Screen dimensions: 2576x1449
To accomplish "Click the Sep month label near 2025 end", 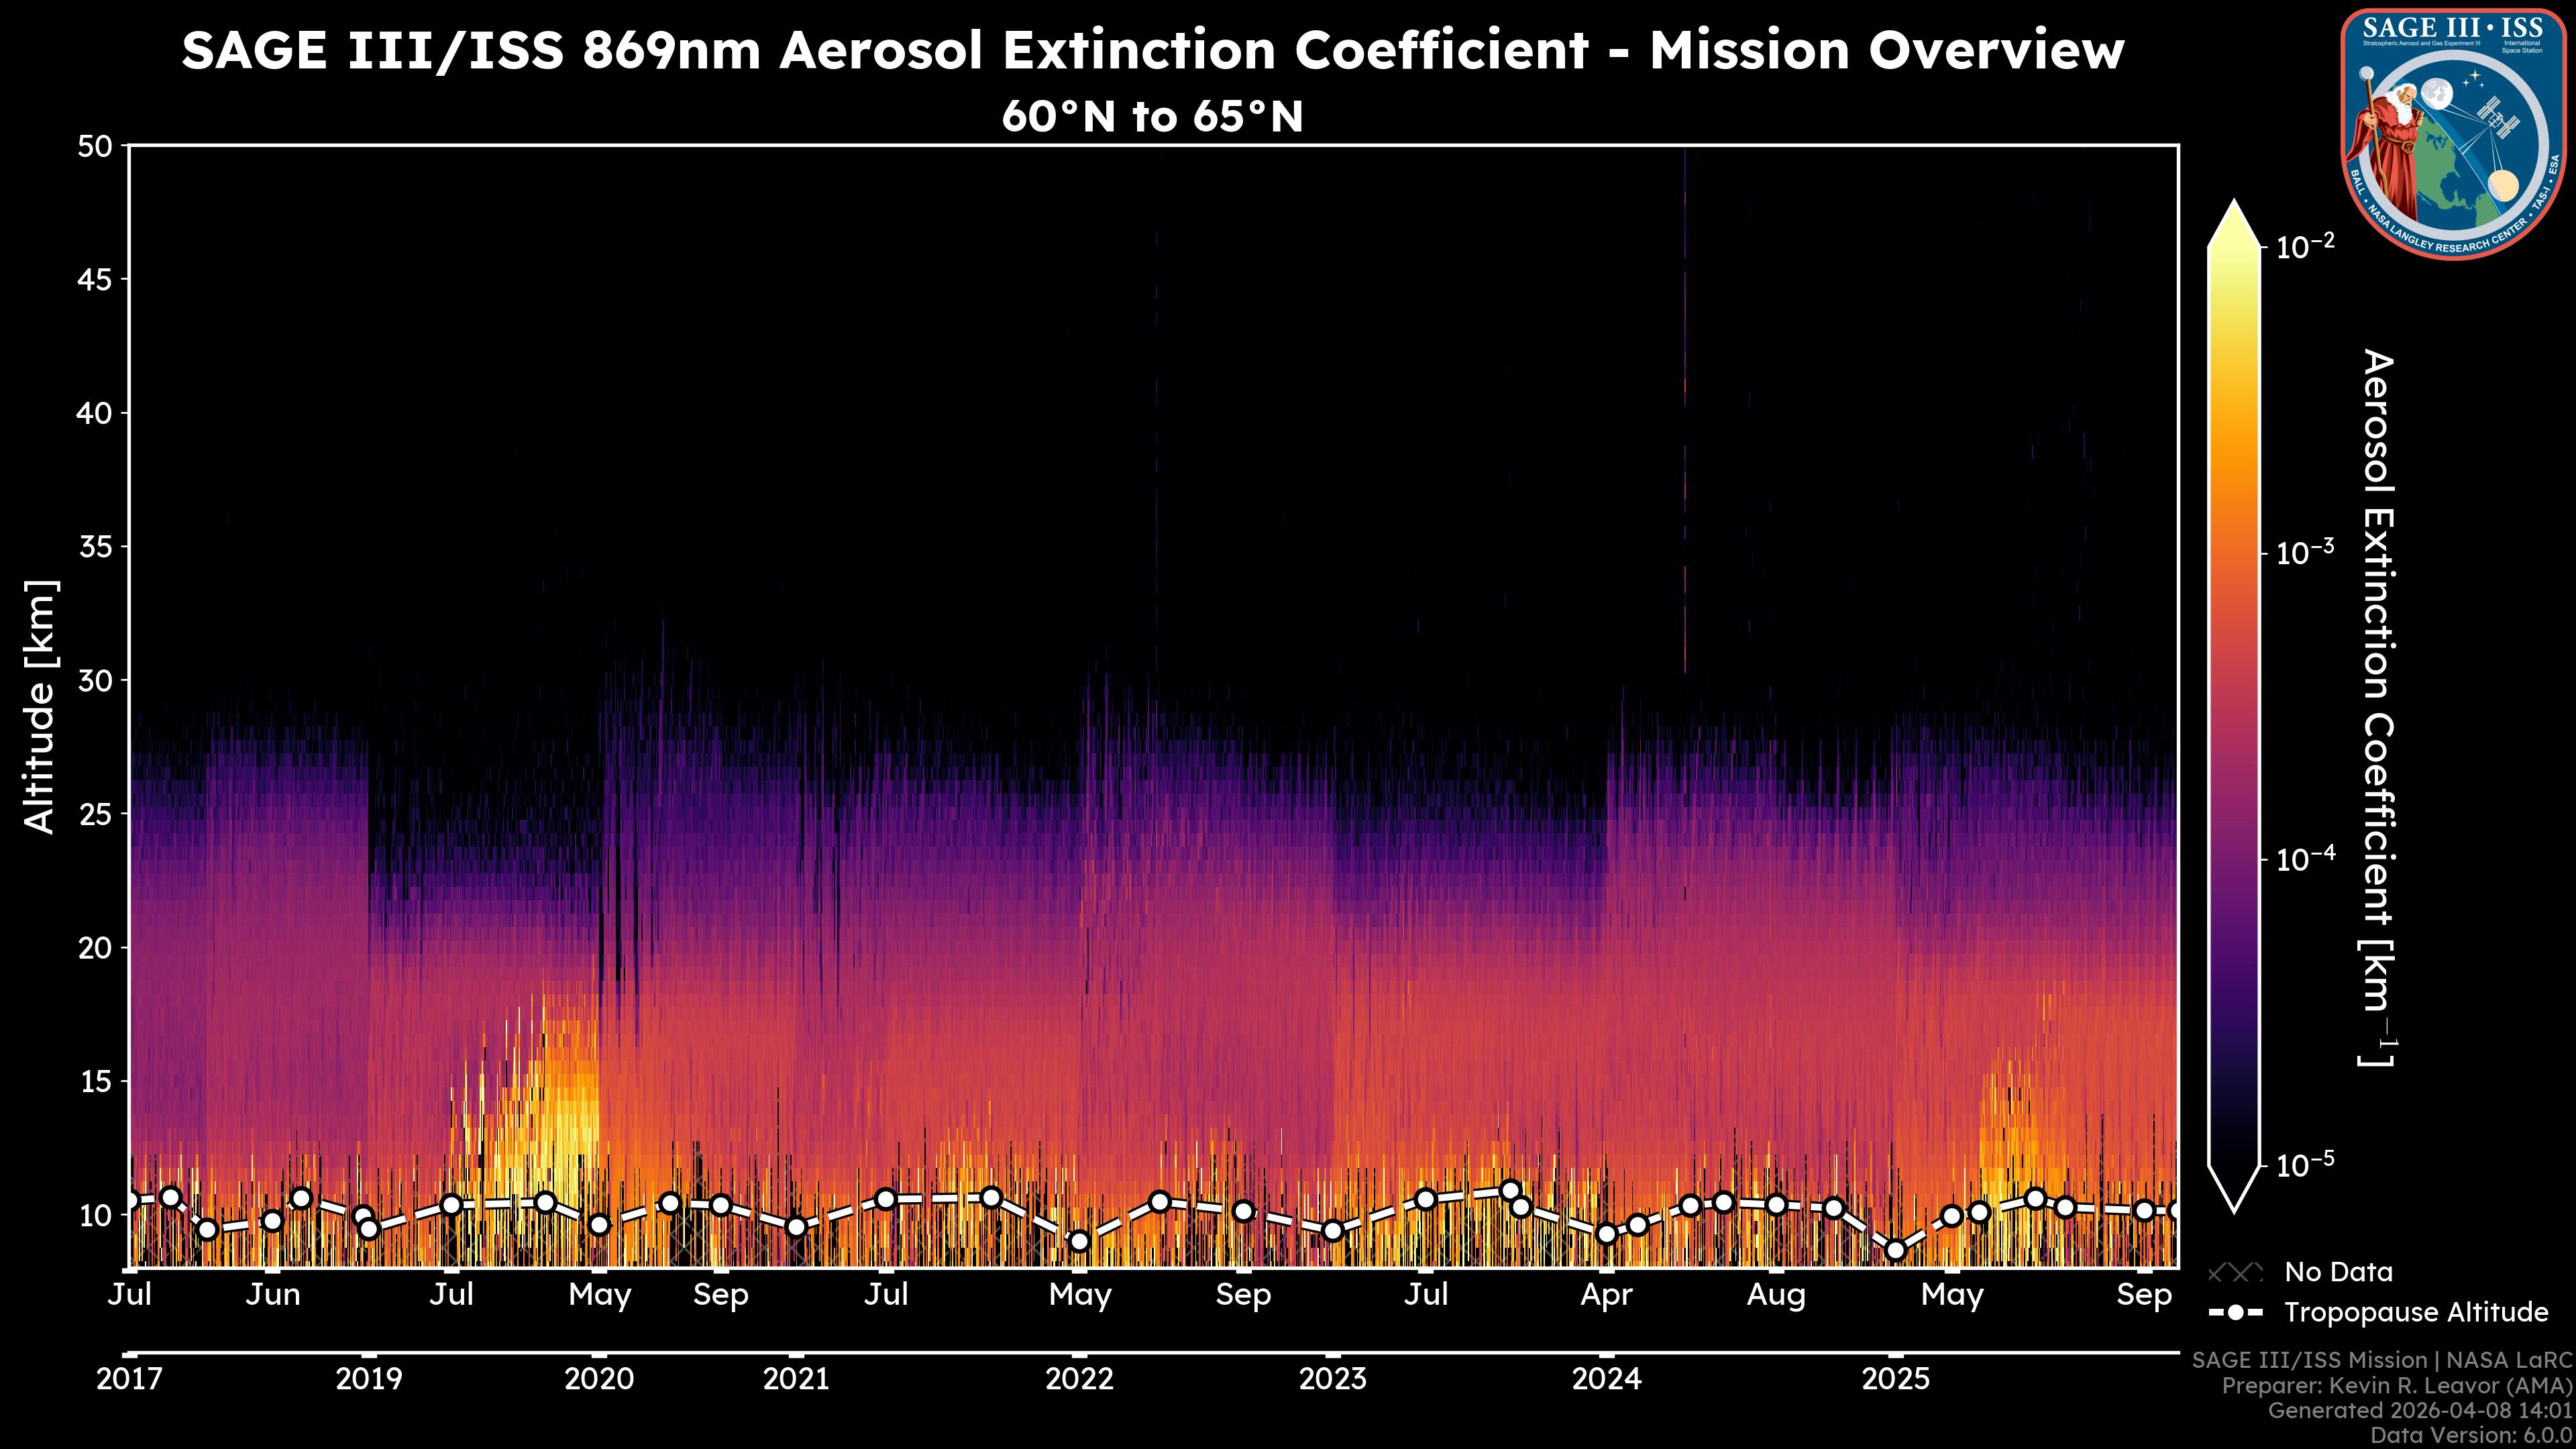I will point(2144,1294).
